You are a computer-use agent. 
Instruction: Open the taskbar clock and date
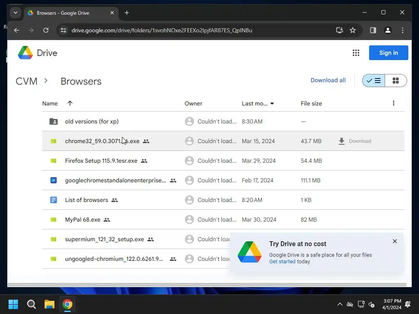392,304
